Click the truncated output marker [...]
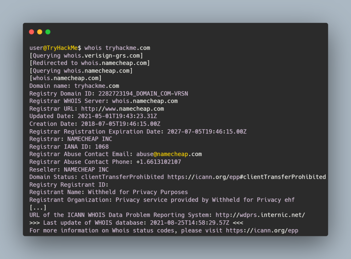Viewport: 351px width, 259px height. tap(38, 207)
